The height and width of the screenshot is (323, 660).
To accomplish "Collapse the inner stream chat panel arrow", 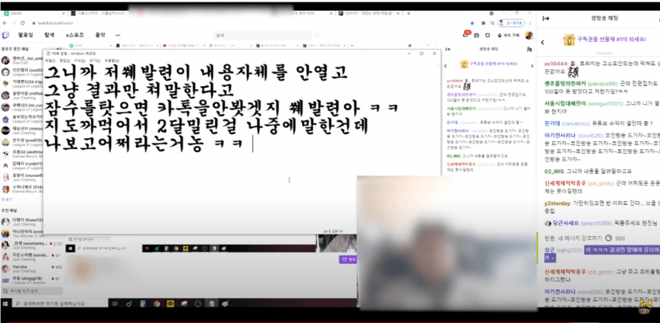I will [448, 49].
